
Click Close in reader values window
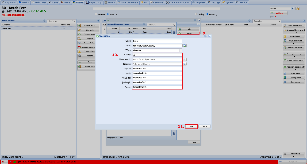coord(194,142)
